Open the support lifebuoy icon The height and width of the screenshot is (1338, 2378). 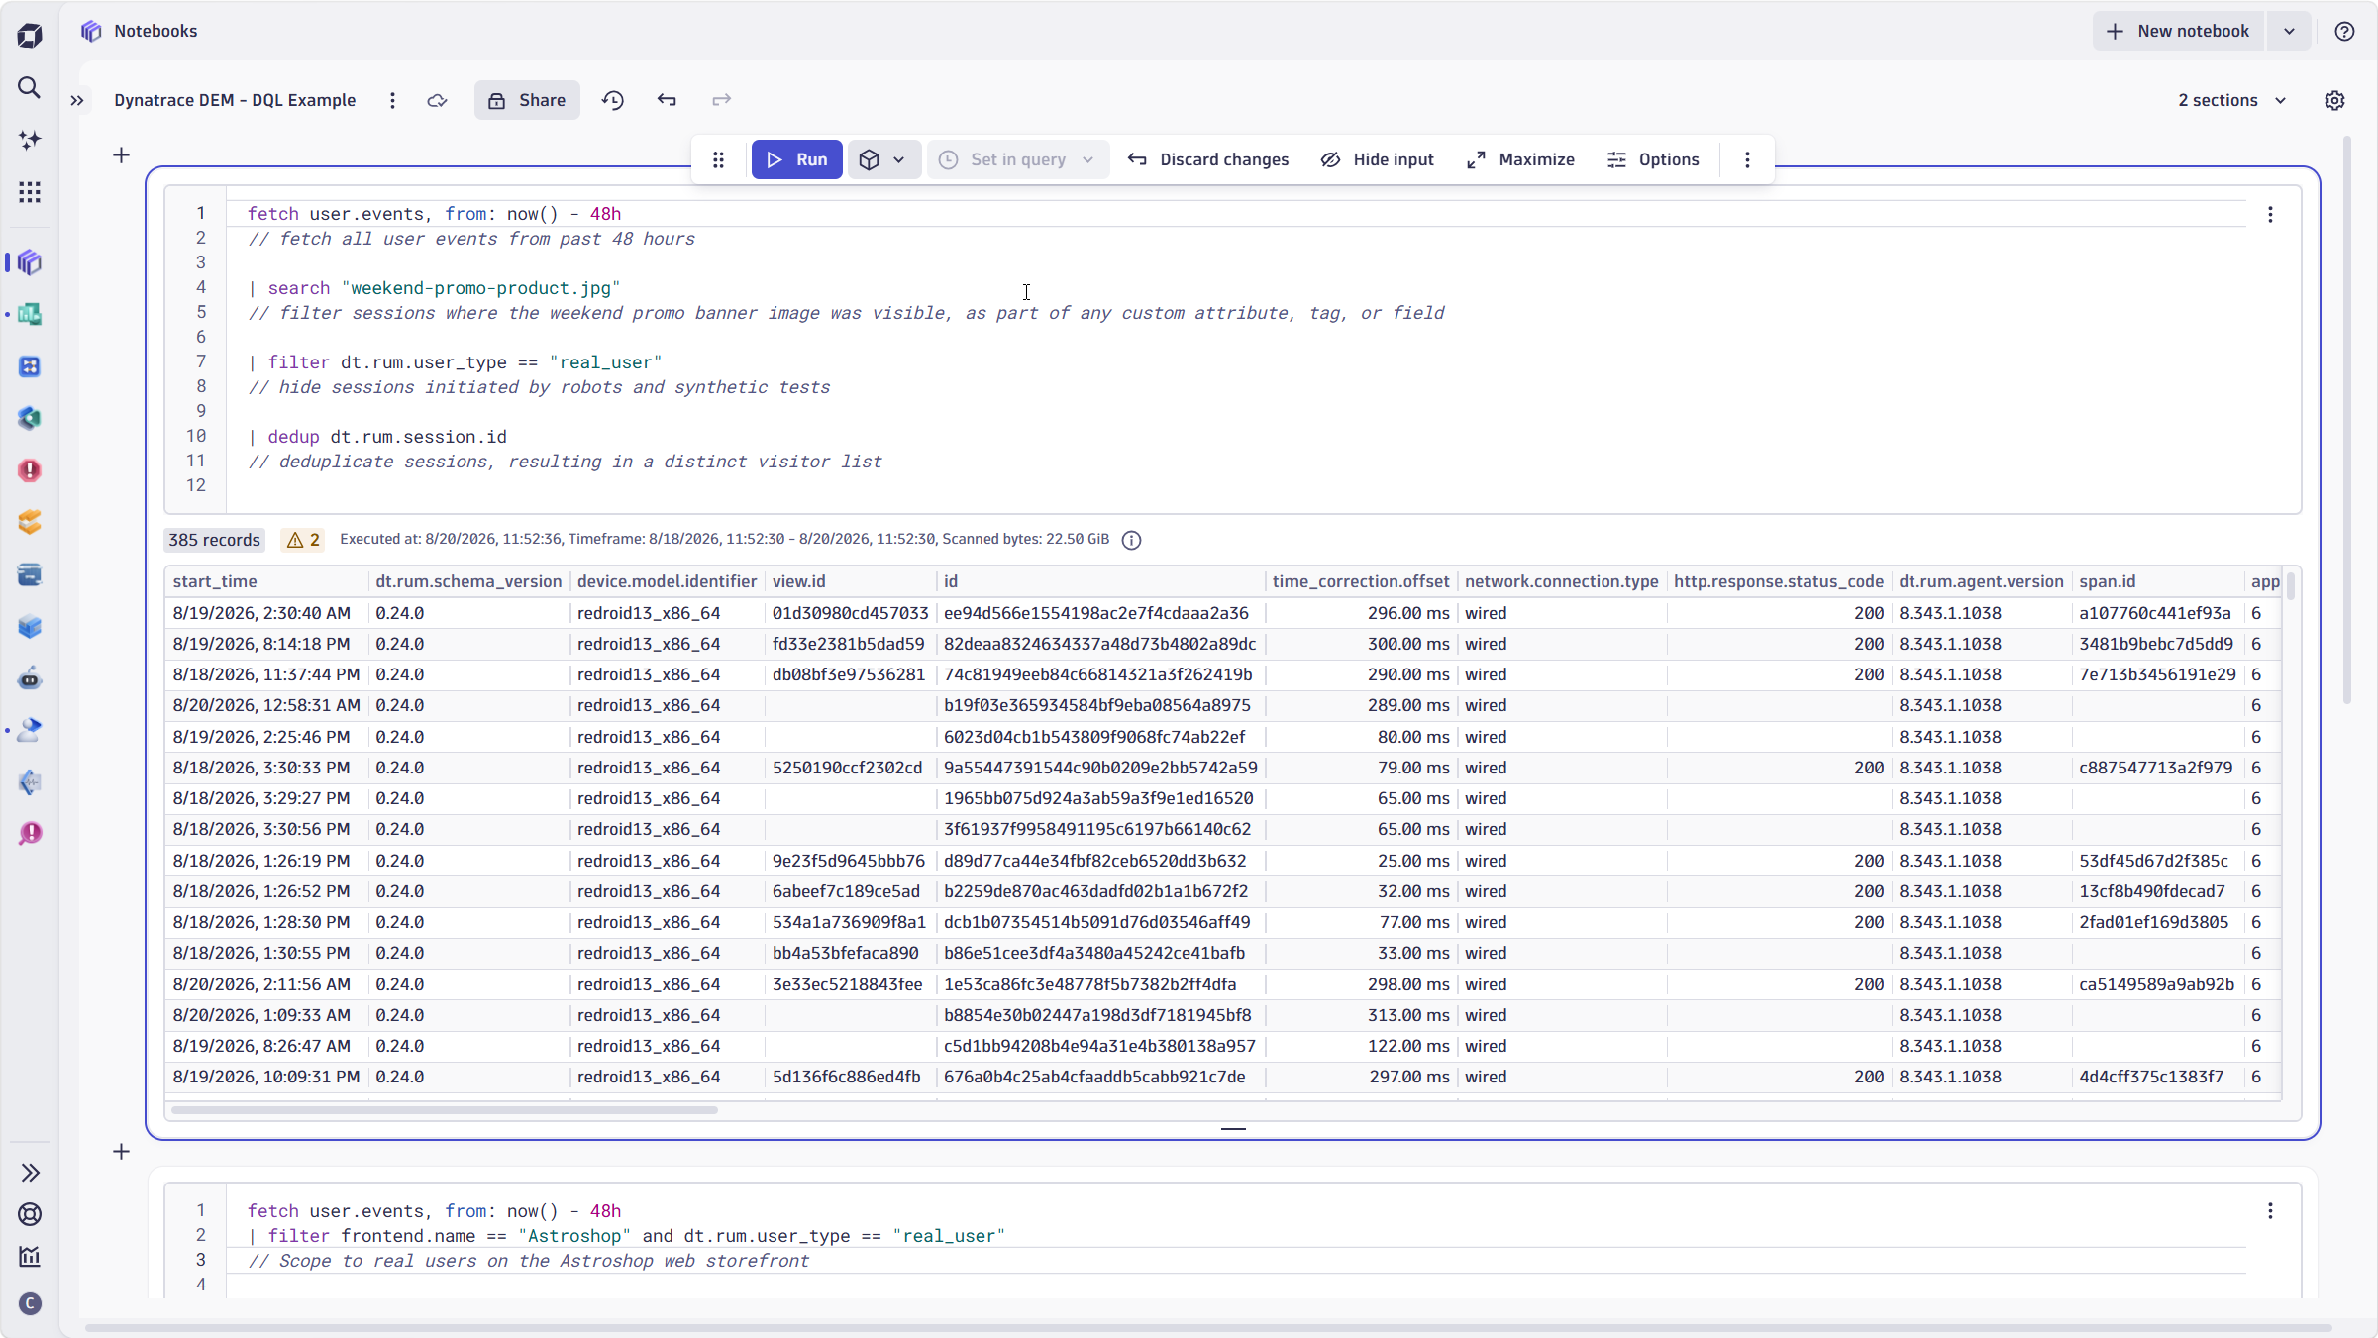point(30,1214)
